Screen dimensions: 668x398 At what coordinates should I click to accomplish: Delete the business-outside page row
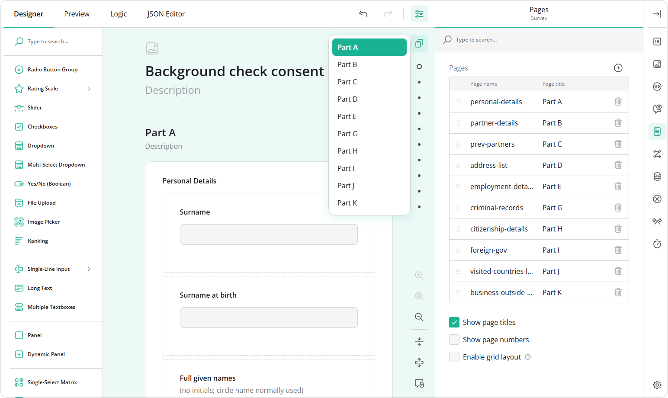[618, 292]
